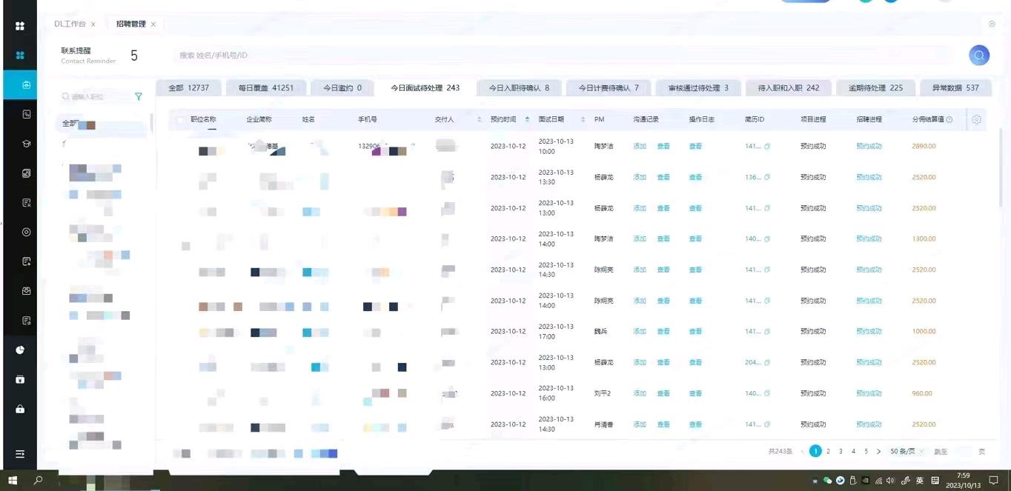
Task: Go to page 3
Action: (x=841, y=451)
